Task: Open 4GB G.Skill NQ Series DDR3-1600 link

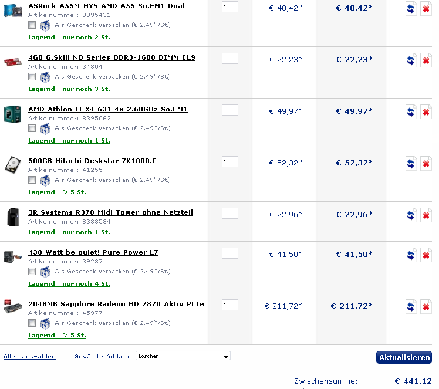Action: (112, 57)
